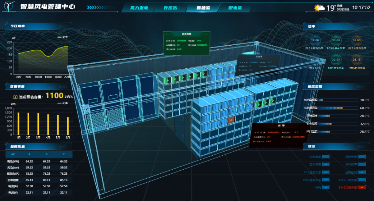
Task: Select the PCS总无功功率 circular gauge
Action: click(x=356, y=41)
